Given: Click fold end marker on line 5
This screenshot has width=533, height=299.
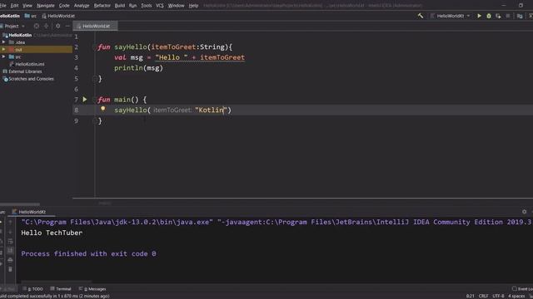Looking at the screenshot, I should coord(95,79).
